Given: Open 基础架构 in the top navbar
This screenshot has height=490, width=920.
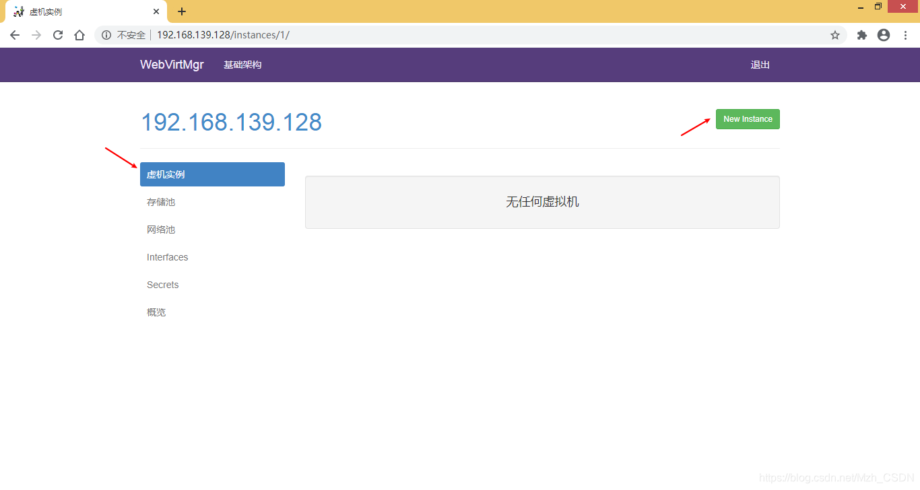Looking at the screenshot, I should tap(242, 65).
